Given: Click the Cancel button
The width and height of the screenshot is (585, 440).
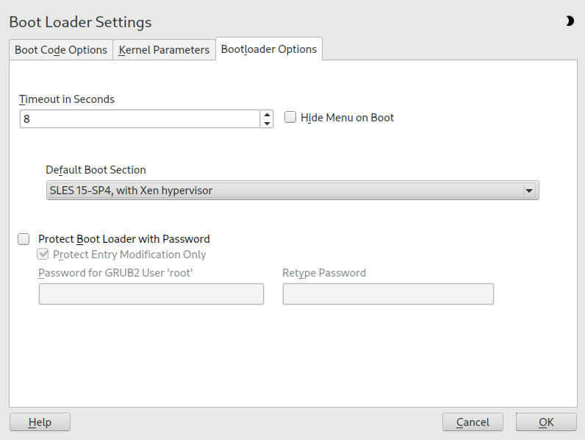Looking at the screenshot, I should (x=473, y=422).
